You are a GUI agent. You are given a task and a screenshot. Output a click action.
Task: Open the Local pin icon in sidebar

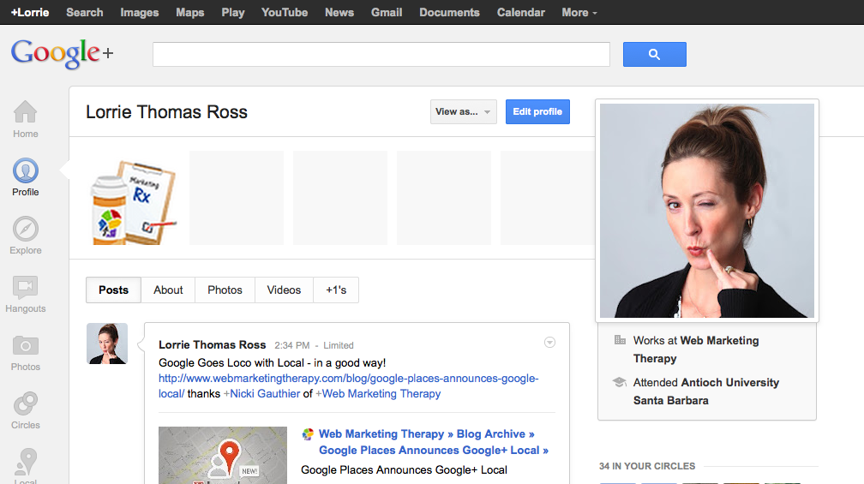[26, 462]
